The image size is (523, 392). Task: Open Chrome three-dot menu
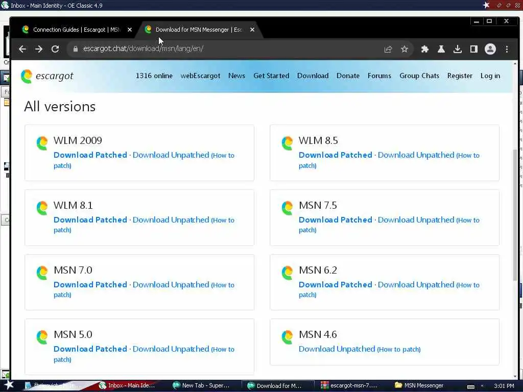(x=507, y=50)
